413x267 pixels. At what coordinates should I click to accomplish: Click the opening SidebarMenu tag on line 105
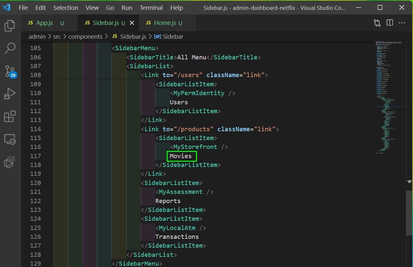pos(135,48)
